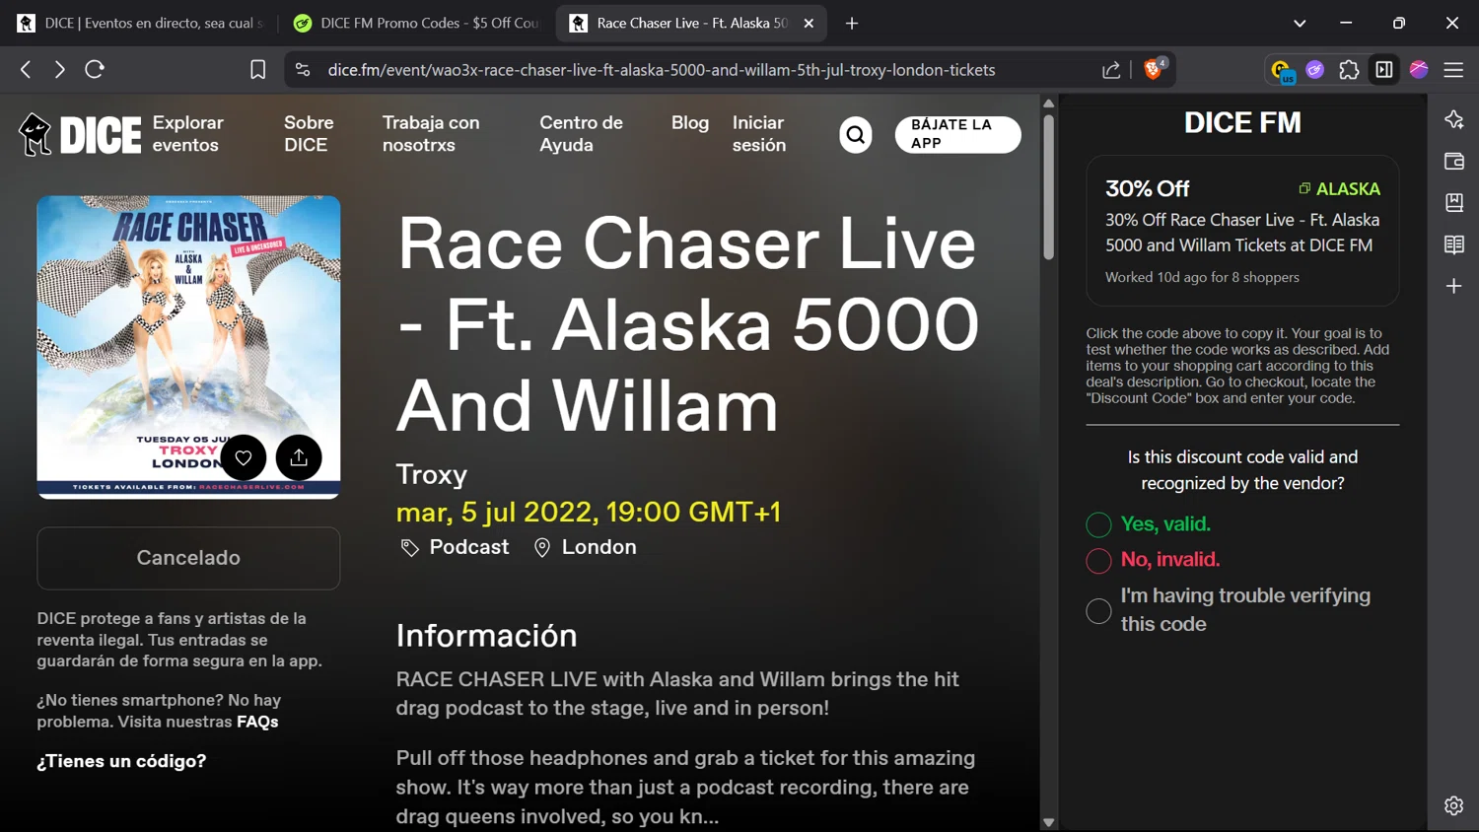Share the event with the upload icon
This screenshot has width=1479, height=832.
tap(299, 457)
